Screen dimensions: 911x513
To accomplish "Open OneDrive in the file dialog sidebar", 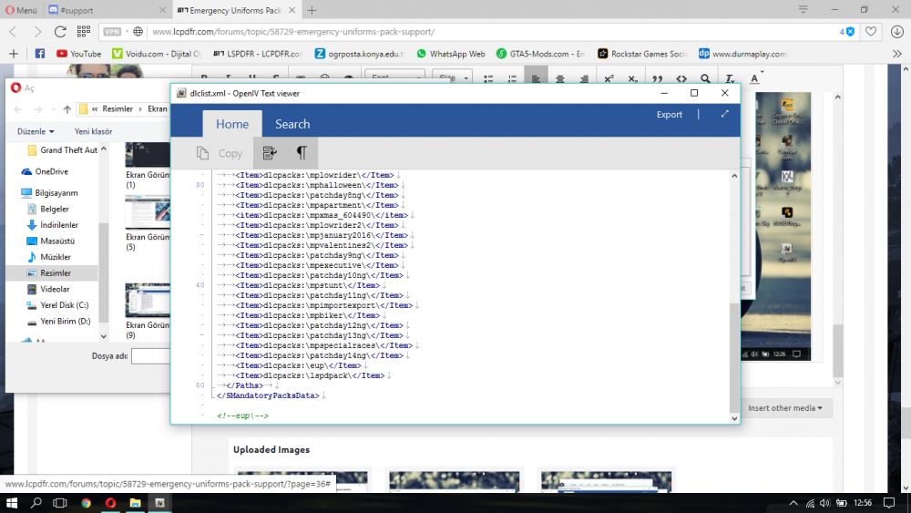I will (x=51, y=171).
